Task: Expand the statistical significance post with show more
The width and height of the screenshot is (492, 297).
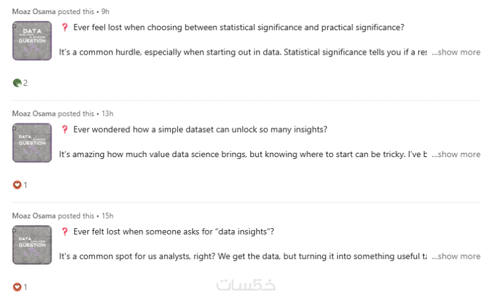Action: (x=456, y=52)
